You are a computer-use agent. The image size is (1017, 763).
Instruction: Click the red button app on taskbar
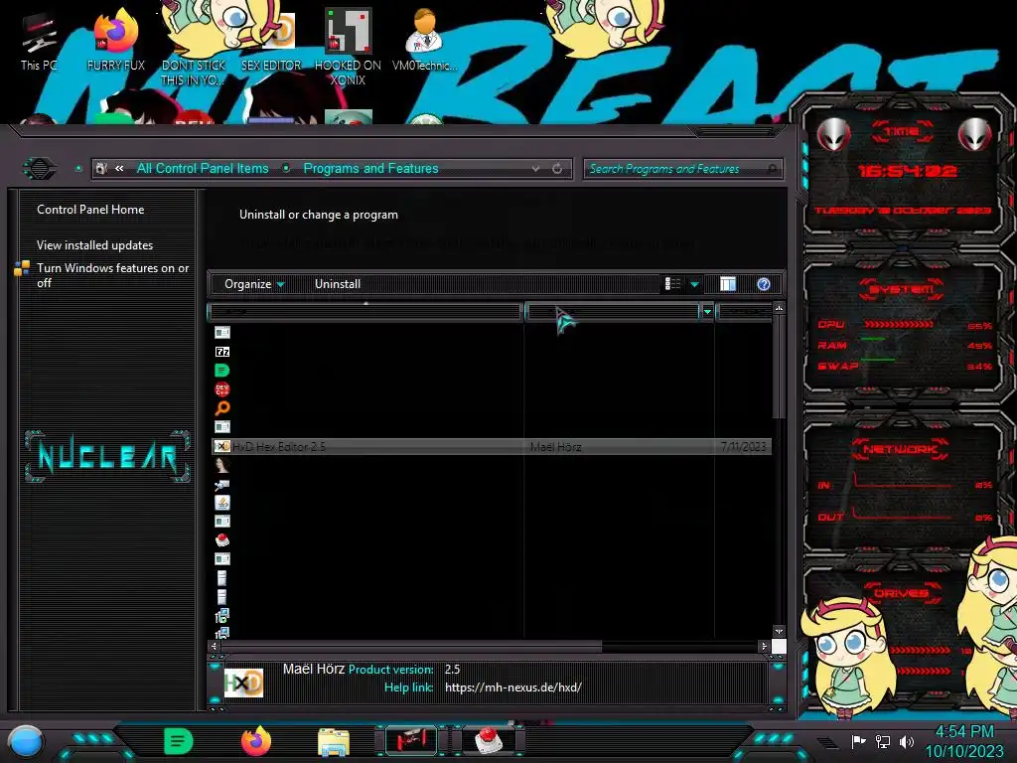click(x=489, y=741)
